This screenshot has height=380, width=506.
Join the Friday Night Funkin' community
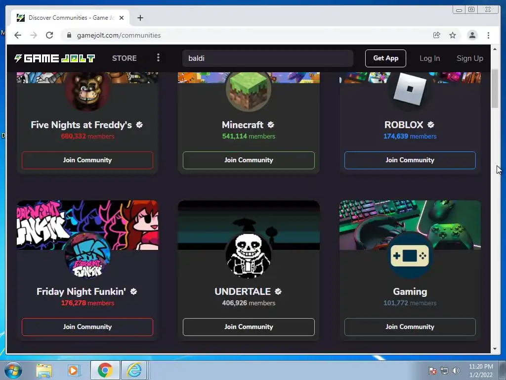pyautogui.click(x=87, y=327)
